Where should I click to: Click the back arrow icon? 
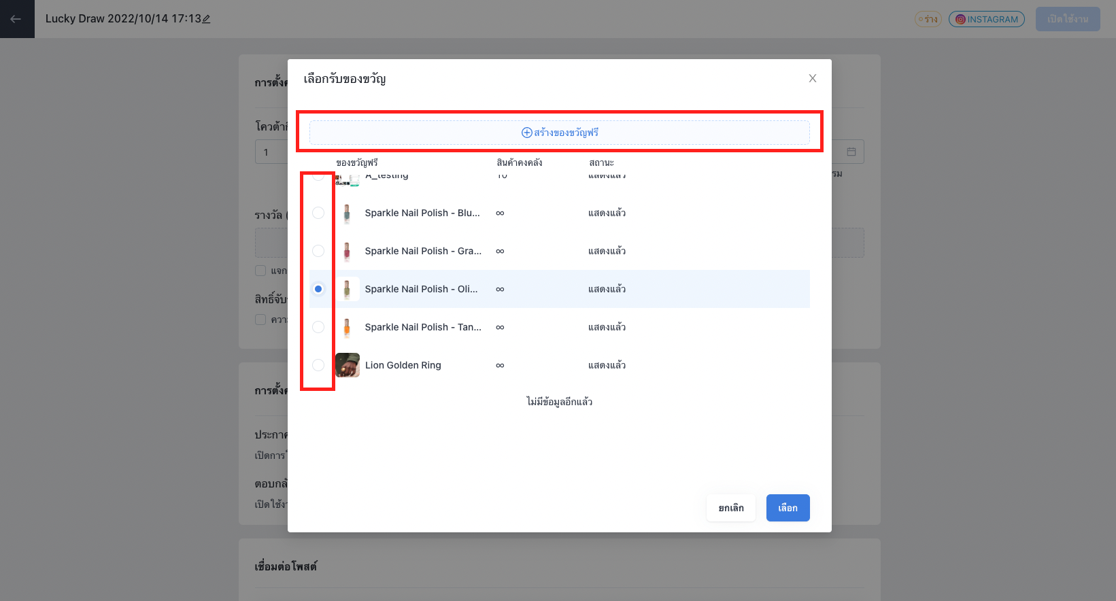(x=16, y=19)
